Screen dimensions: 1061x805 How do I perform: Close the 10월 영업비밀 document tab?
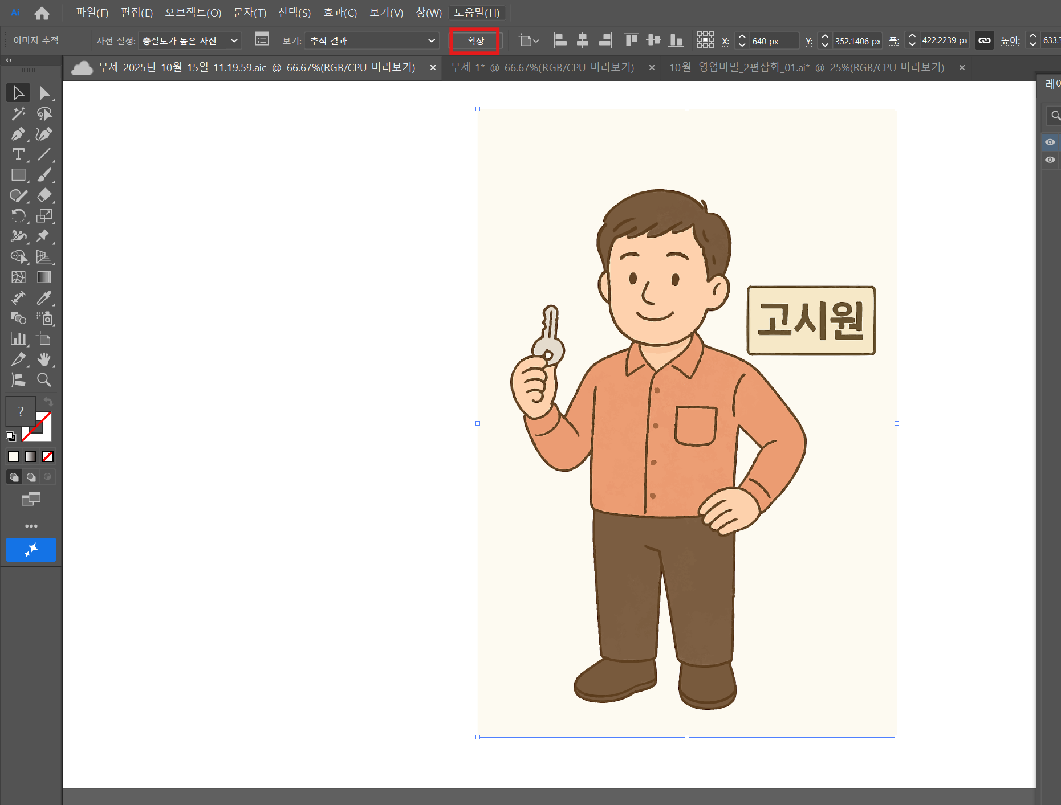tap(962, 68)
